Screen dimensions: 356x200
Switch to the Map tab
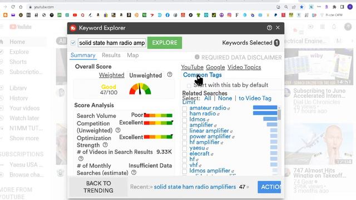132,55
